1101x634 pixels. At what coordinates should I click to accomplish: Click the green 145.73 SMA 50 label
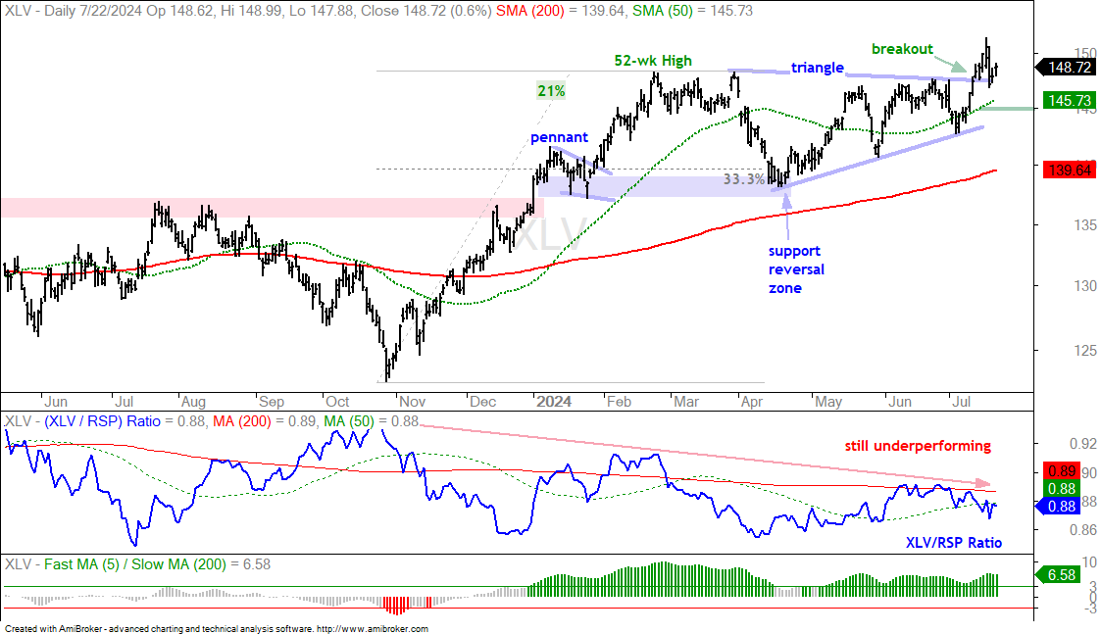click(x=1070, y=100)
